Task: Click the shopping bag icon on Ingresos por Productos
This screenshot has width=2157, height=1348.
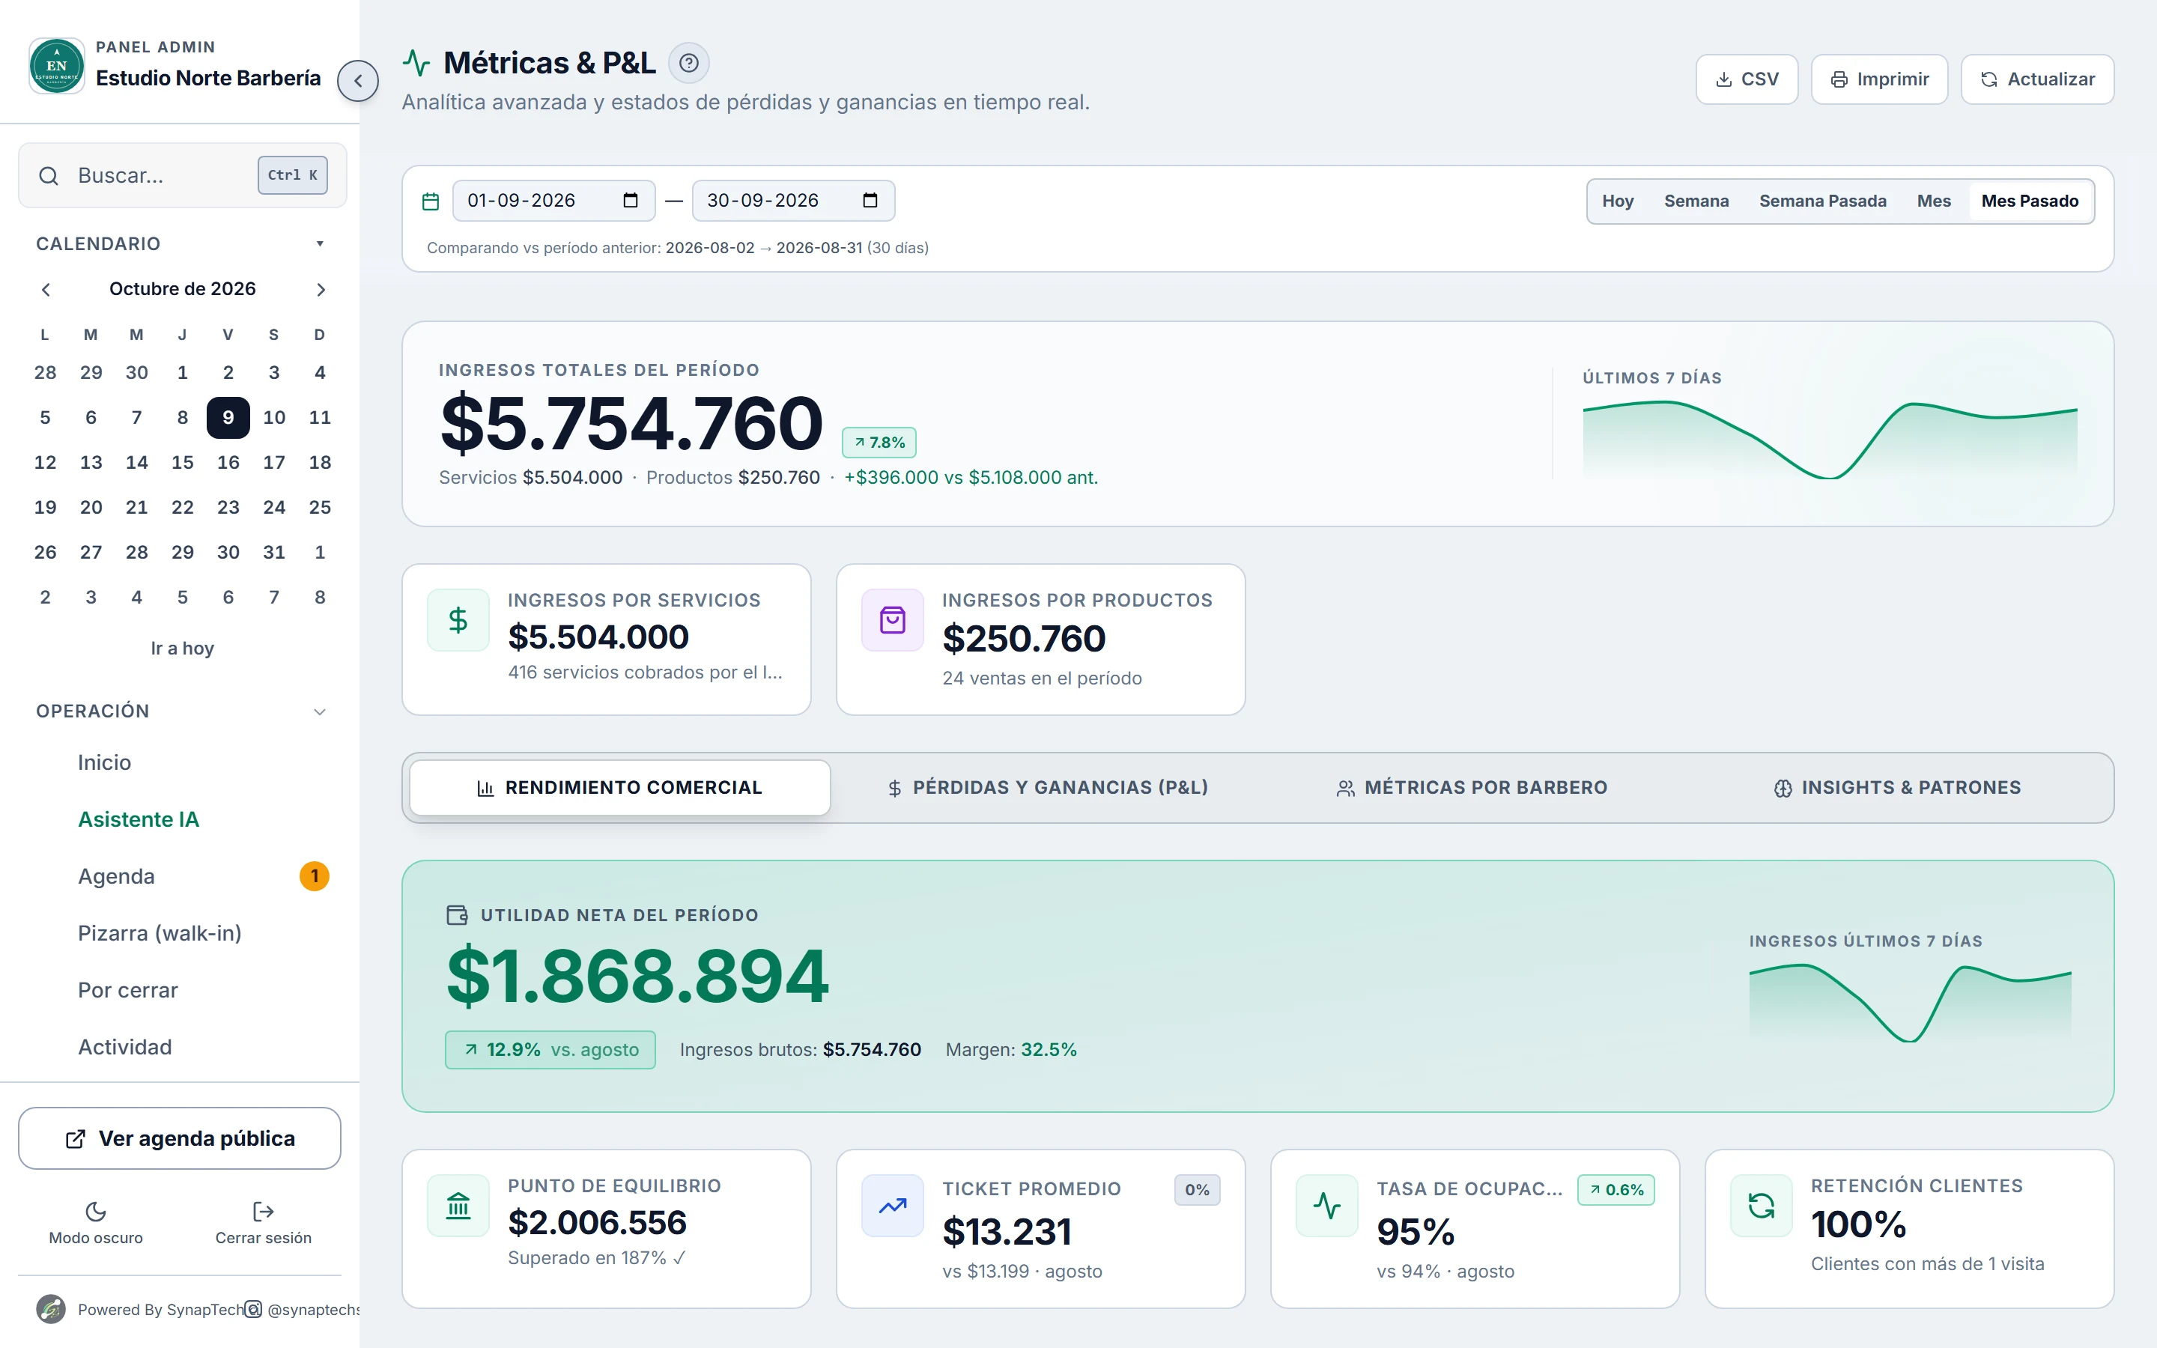Action: (x=892, y=619)
